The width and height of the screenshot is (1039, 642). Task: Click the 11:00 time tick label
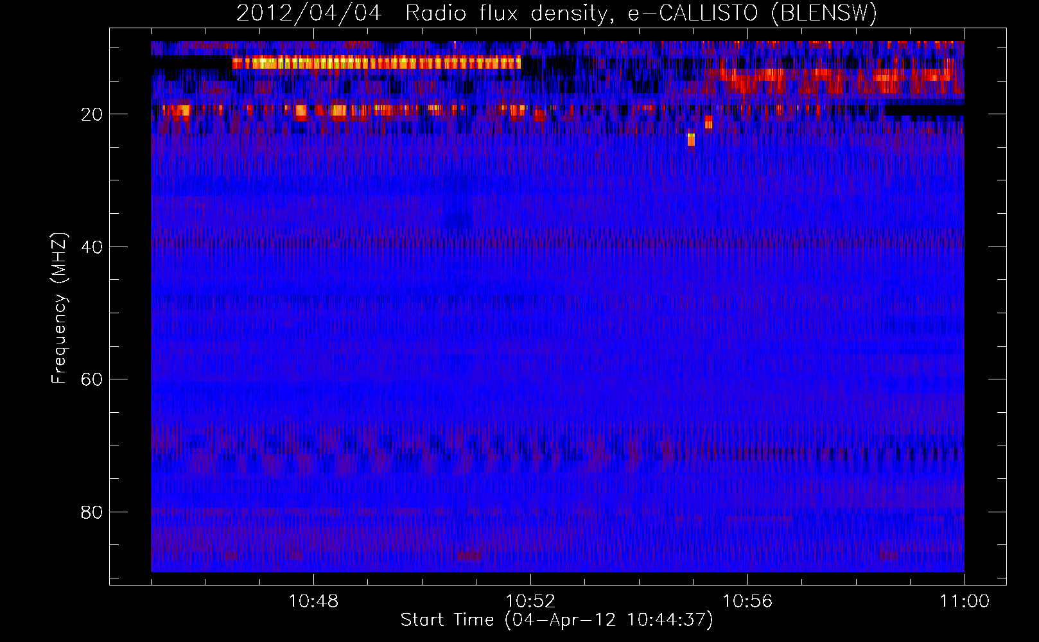(965, 602)
